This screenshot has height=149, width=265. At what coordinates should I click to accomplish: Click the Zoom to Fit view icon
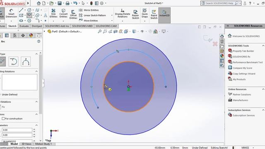[x=100, y=31]
